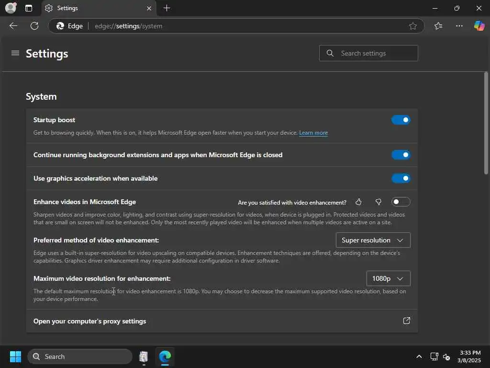Open the Copilot sidebar icon
This screenshot has width=490, height=368.
479,26
